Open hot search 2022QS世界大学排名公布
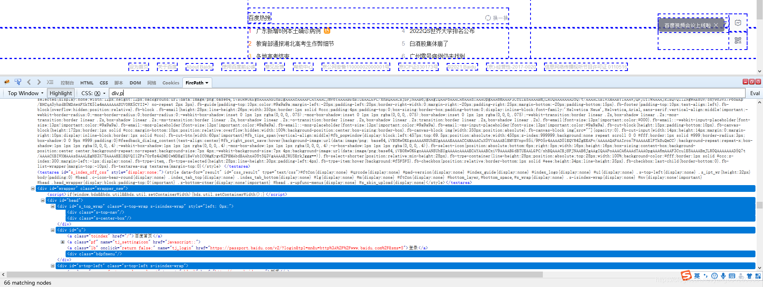This screenshot has height=287, width=763. click(x=442, y=31)
